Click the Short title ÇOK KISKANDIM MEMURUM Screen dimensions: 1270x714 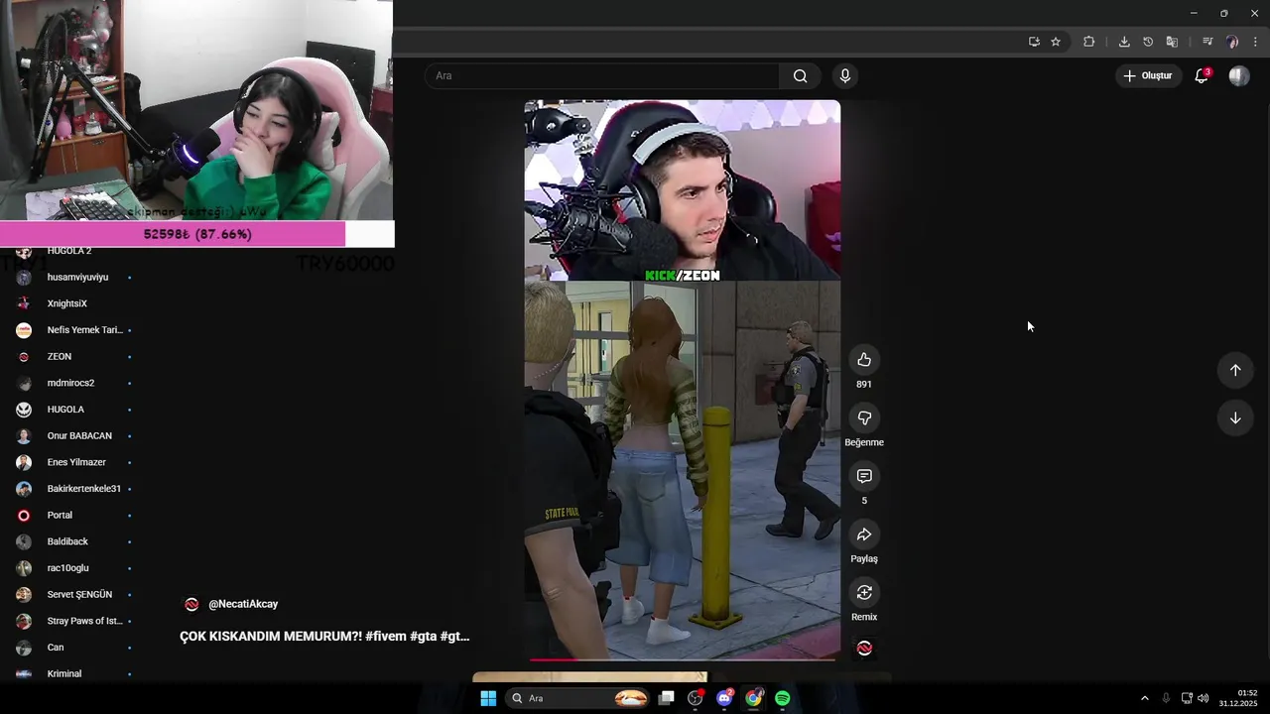click(324, 637)
